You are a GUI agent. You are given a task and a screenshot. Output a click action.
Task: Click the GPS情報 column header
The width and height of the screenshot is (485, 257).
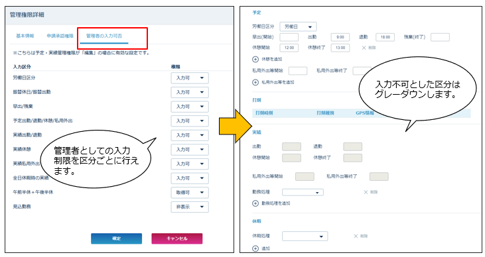(365, 113)
